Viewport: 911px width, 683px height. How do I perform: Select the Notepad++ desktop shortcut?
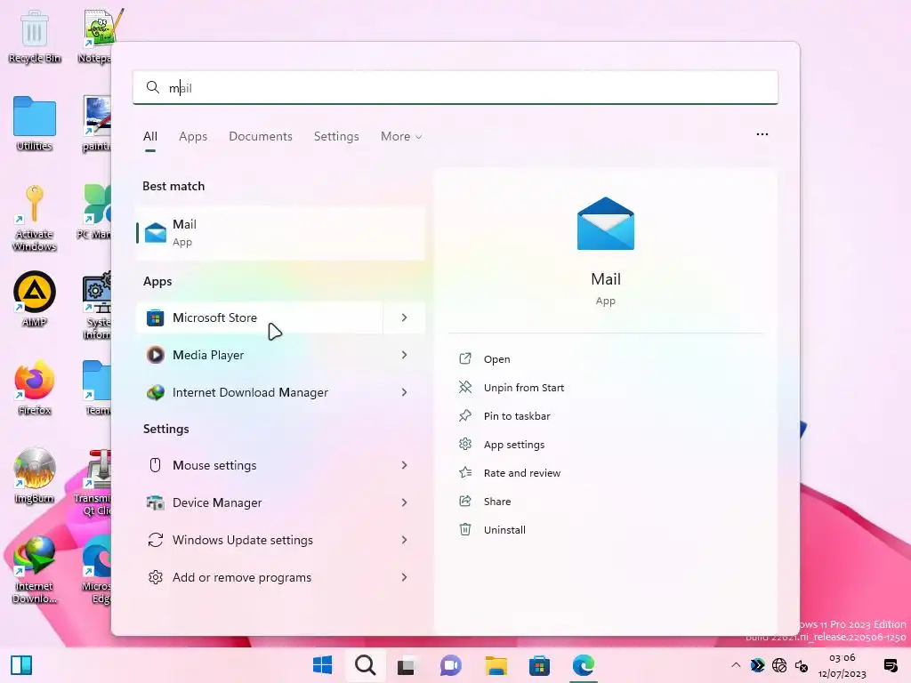[96, 37]
